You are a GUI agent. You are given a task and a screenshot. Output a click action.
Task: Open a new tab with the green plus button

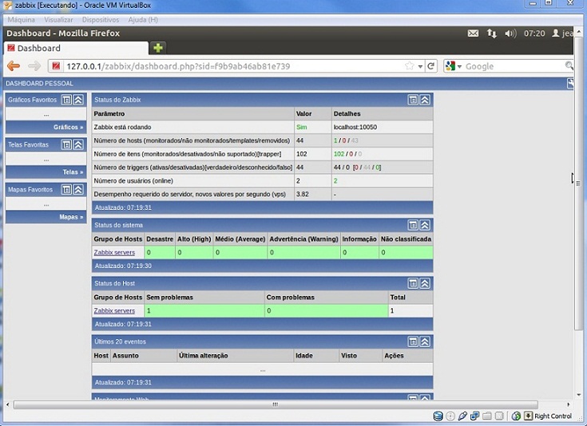coord(158,48)
